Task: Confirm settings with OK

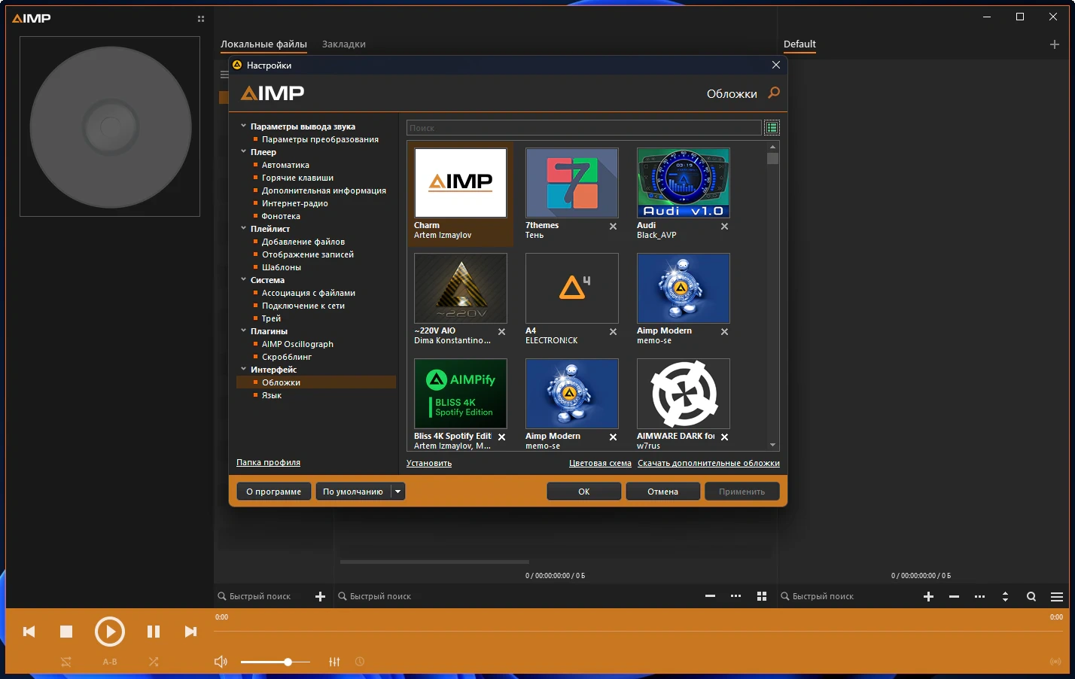Action: [584, 492]
